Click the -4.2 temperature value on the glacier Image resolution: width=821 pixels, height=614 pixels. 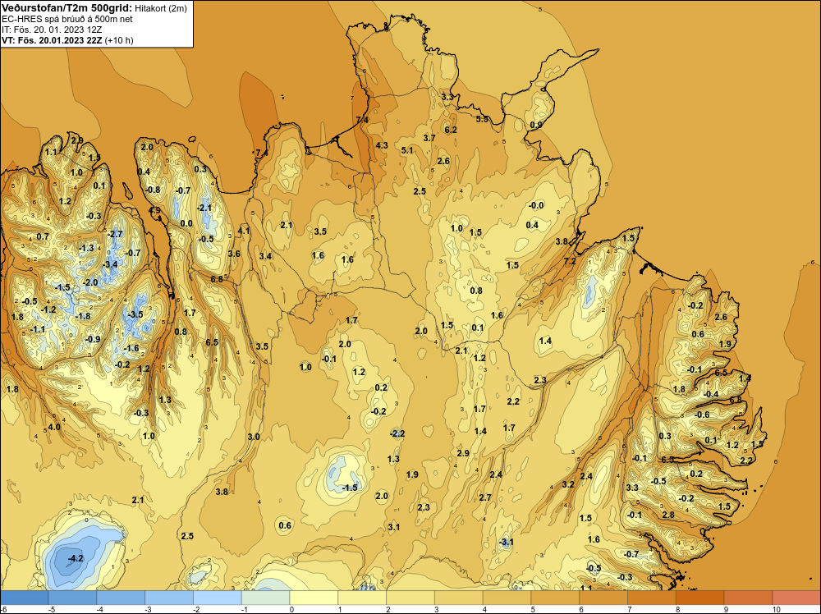click(76, 558)
